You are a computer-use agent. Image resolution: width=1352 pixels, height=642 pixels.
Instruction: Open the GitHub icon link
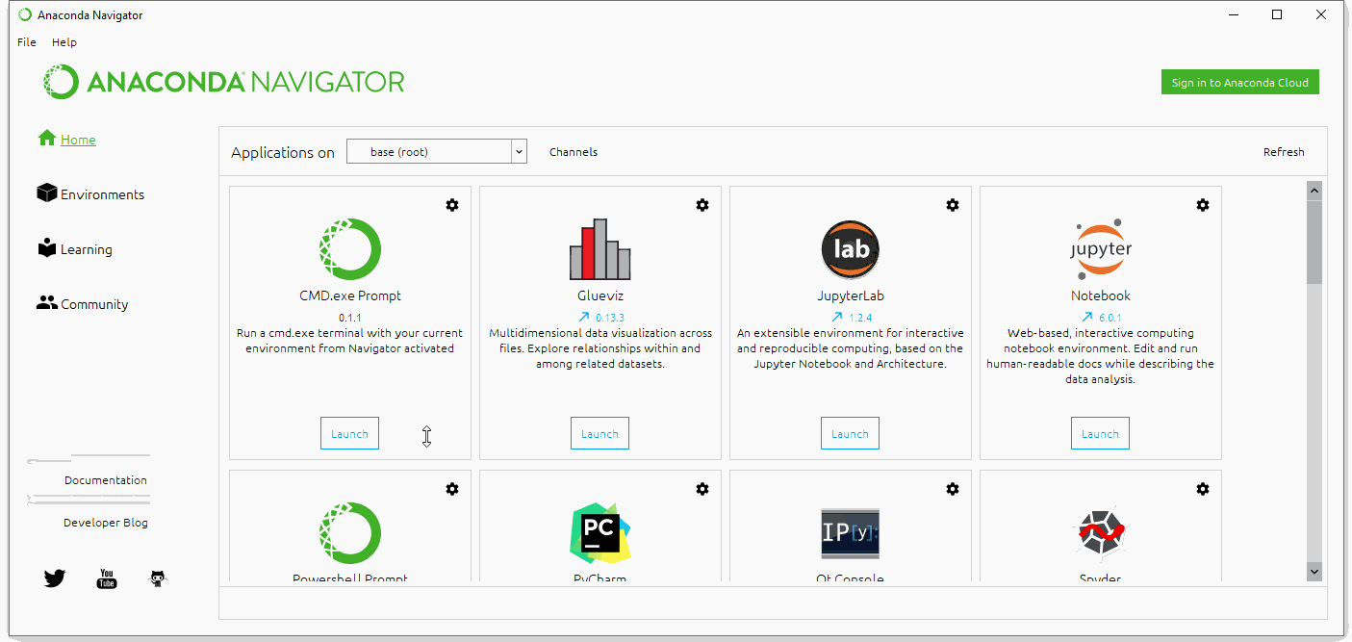click(x=158, y=578)
